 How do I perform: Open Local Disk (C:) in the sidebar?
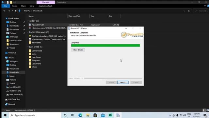(15, 87)
